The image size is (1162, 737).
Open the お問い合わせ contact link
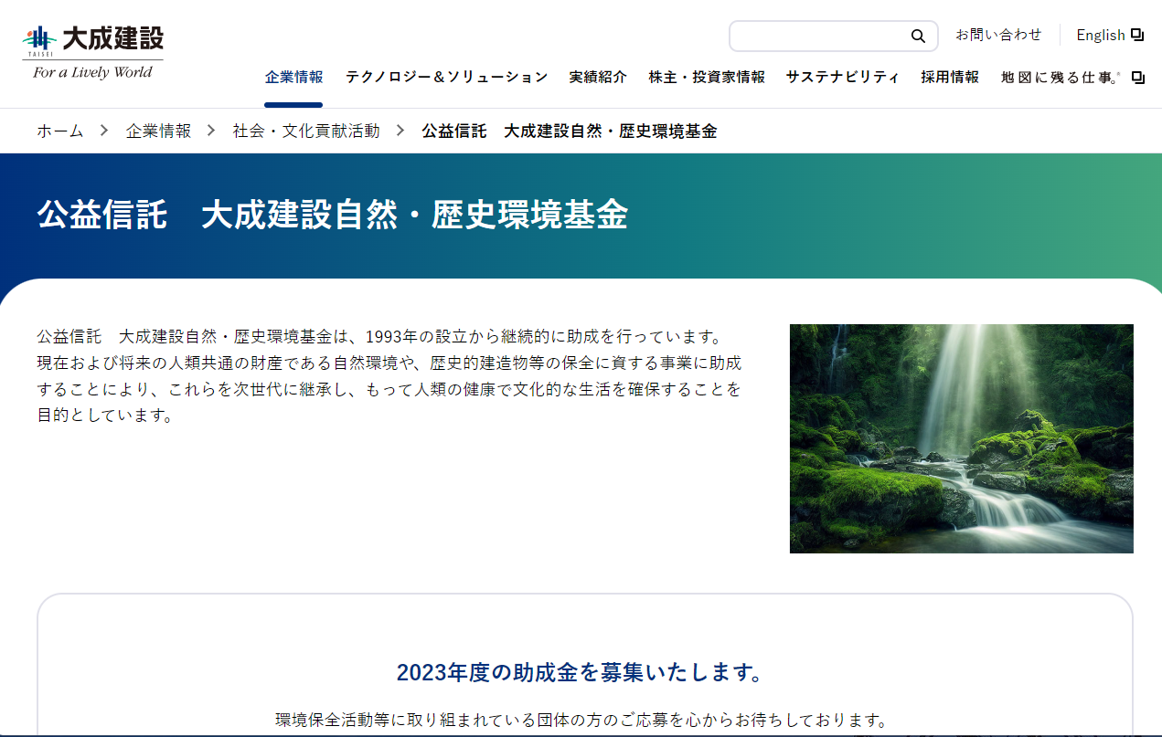click(998, 35)
